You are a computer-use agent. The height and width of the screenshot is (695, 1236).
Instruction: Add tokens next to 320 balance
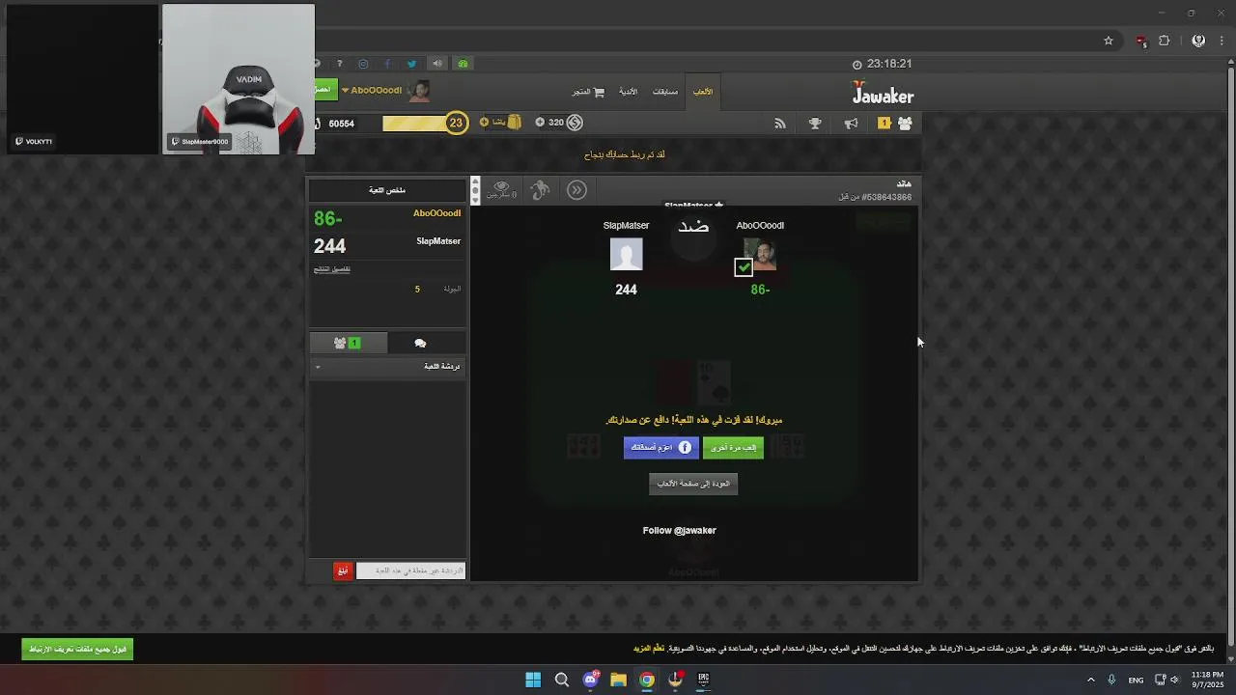pyautogui.click(x=540, y=123)
